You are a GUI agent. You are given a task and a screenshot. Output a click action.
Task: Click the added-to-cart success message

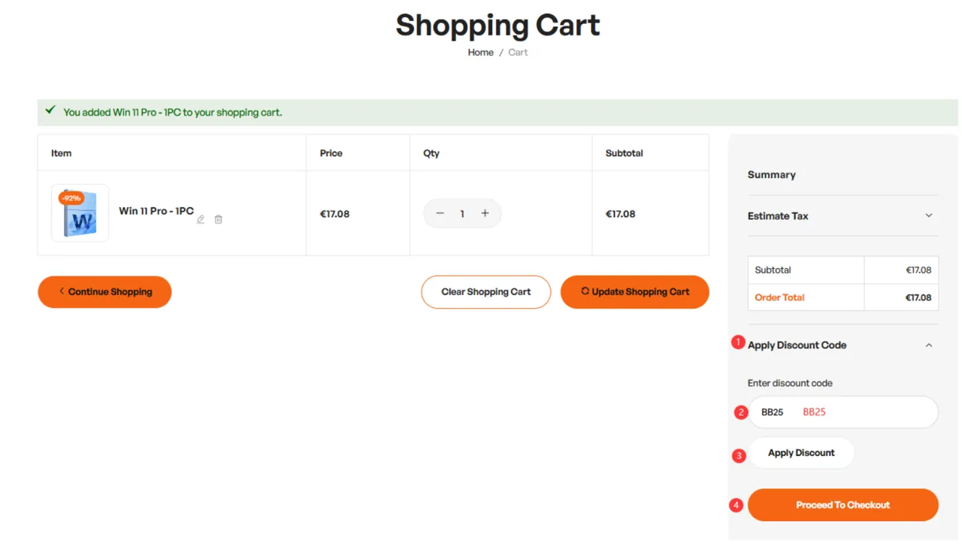coord(172,113)
